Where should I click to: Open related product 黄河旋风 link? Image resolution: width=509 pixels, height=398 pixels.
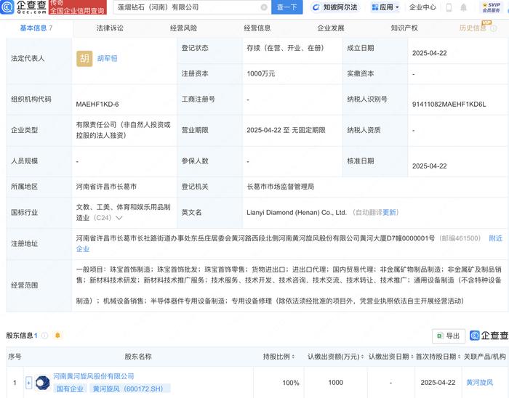point(479,383)
